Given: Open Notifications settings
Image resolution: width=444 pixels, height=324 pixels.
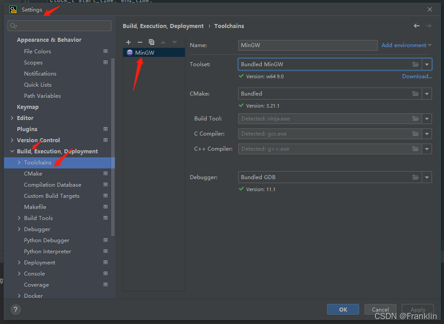Looking at the screenshot, I should [x=40, y=74].
